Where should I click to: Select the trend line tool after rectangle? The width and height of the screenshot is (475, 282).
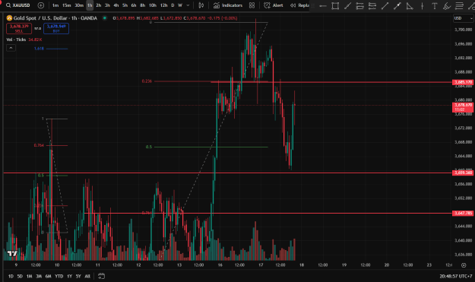point(347,5)
